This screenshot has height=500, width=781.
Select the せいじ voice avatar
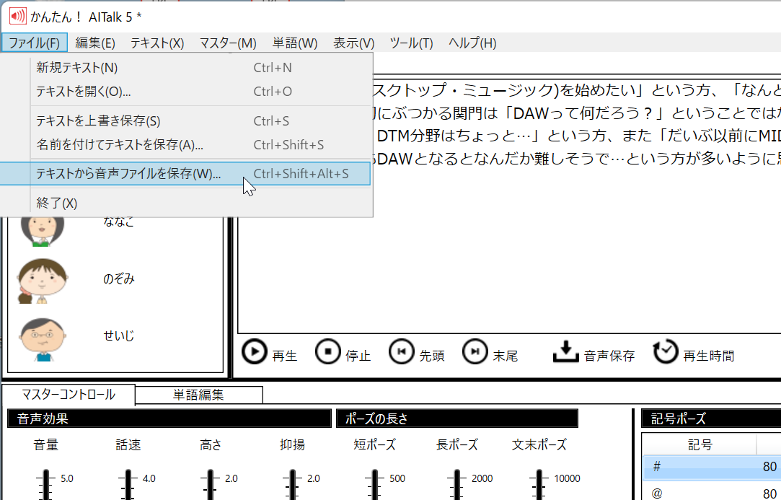pos(43,340)
